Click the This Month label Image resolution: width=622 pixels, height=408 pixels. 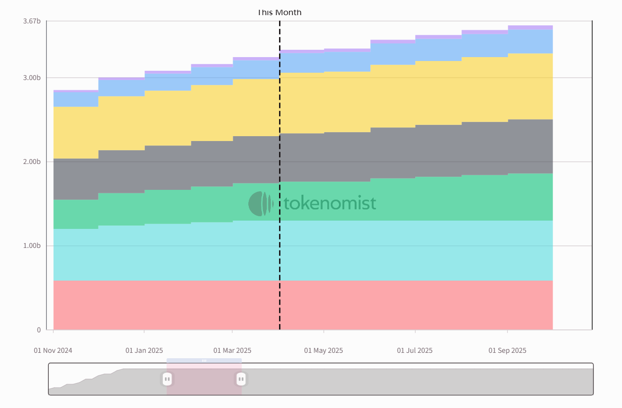click(x=280, y=12)
